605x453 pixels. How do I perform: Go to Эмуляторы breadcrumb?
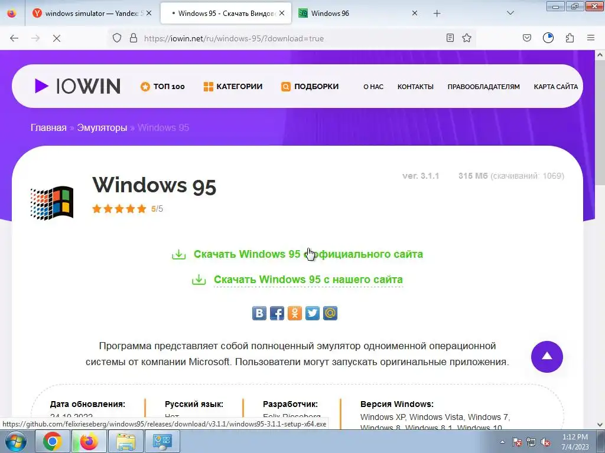click(x=102, y=127)
